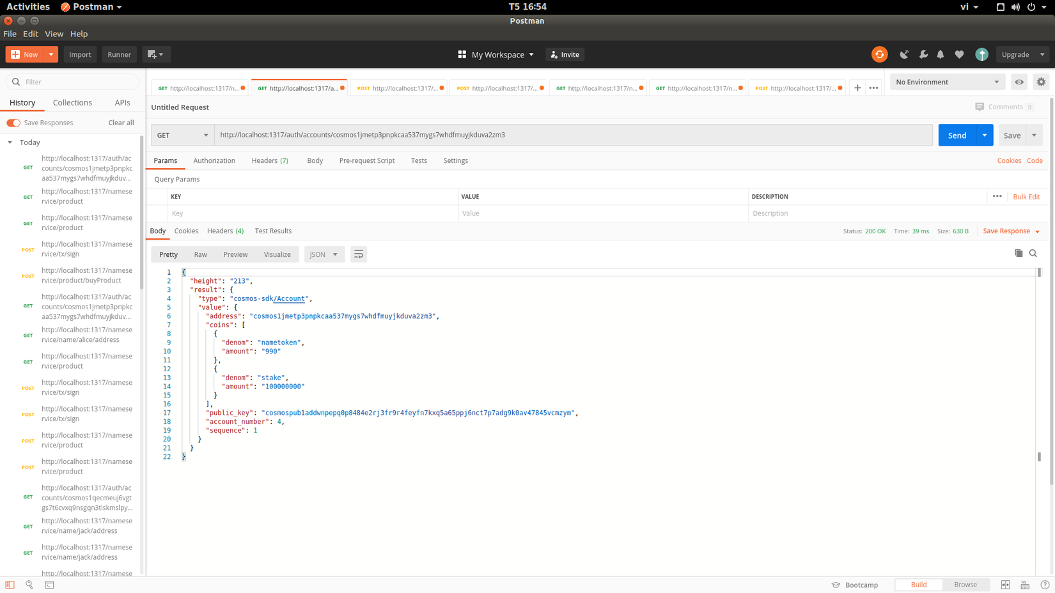The height and width of the screenshot is (593, 1055).
Task: Expand the New button dropdown arrow
Action: (51, 54)
